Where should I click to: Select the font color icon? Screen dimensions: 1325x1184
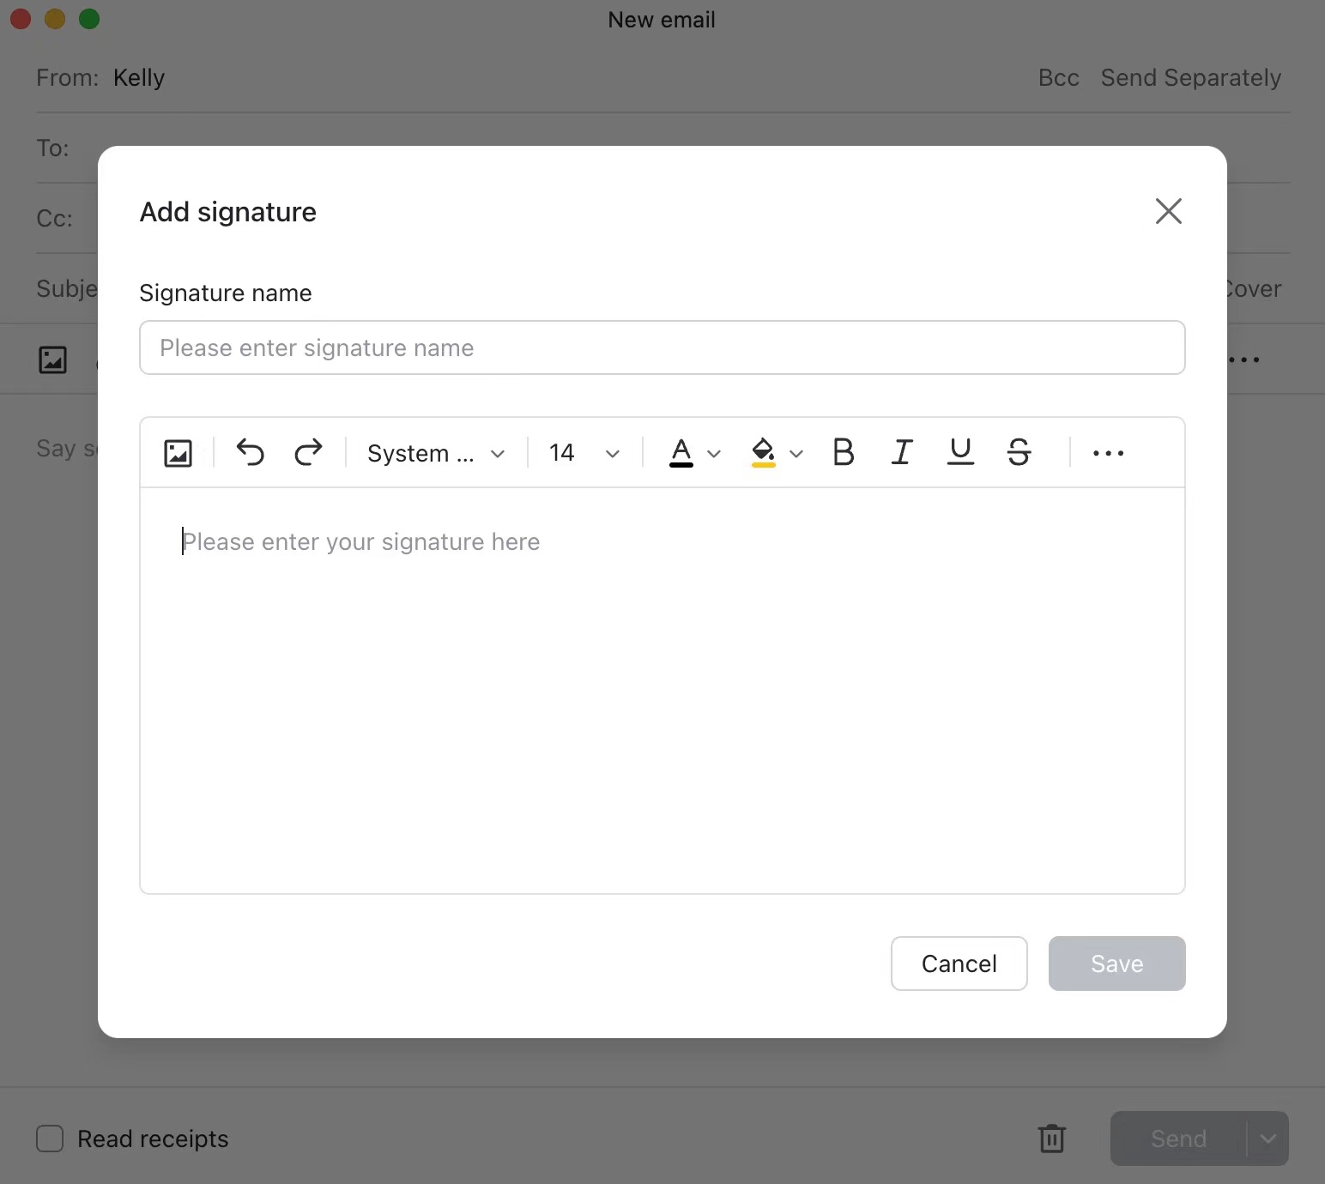click(681, 453)
